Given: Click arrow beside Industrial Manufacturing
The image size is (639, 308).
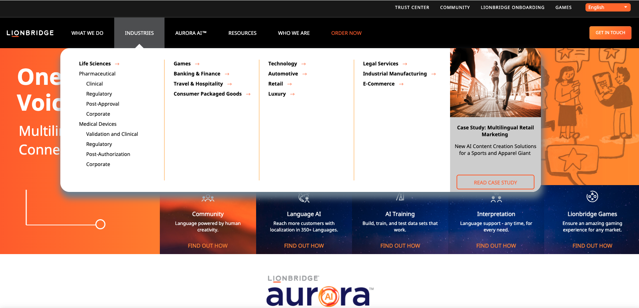Looking at the screenshot, I should pos(434,74).
